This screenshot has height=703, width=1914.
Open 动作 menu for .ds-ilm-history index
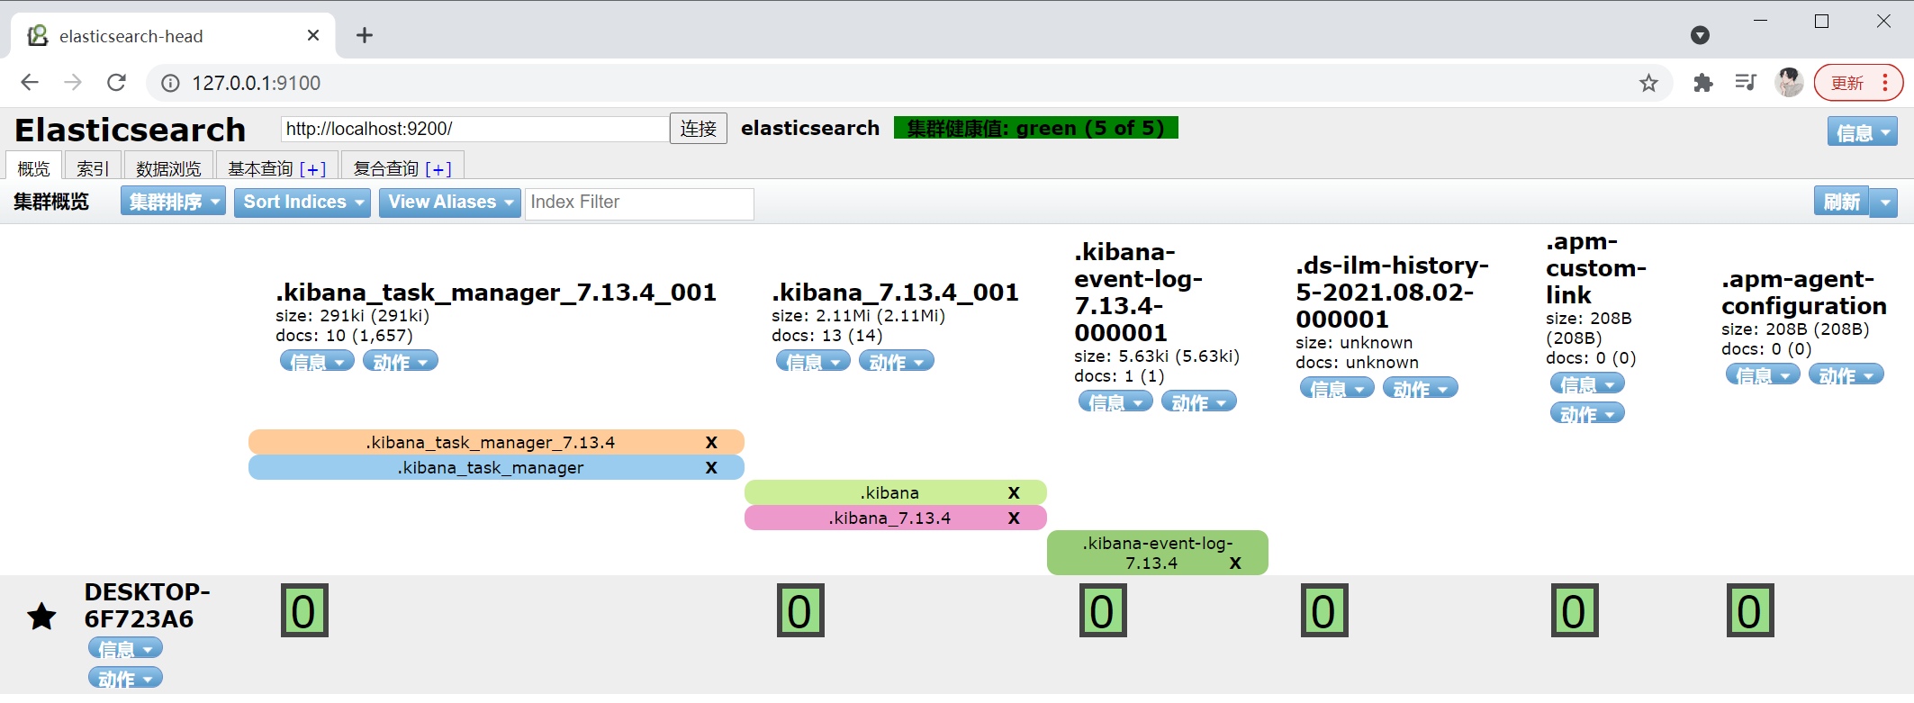pos(1421,388)
